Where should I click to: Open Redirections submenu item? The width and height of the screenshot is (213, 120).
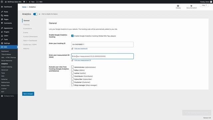[5, 82]
